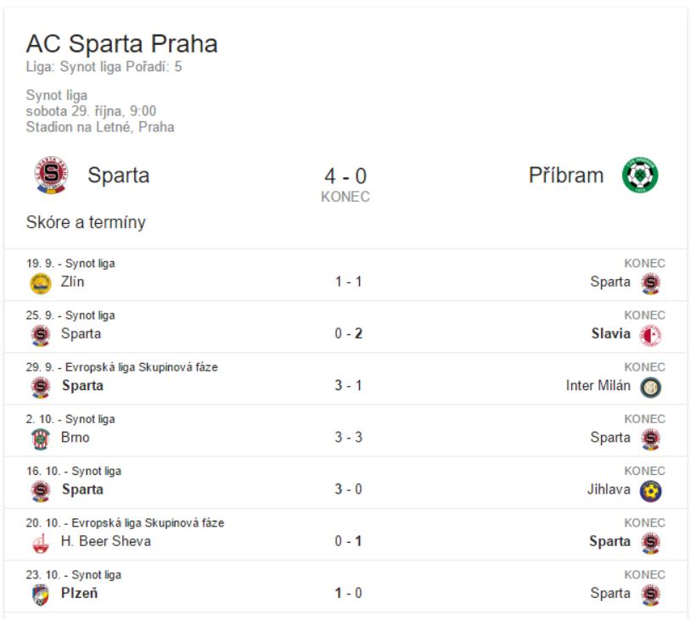The image size is (696, 625).
Task: Click the Příbram club crest
Action: click(640, 175)
